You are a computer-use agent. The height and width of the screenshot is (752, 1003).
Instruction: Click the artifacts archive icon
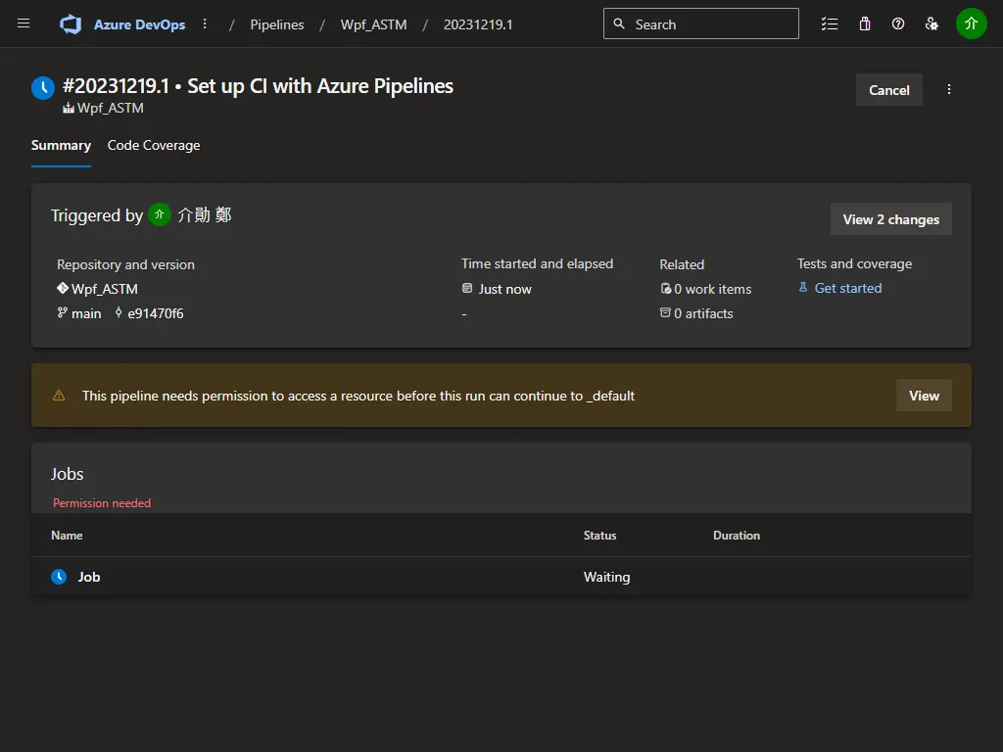665,312
